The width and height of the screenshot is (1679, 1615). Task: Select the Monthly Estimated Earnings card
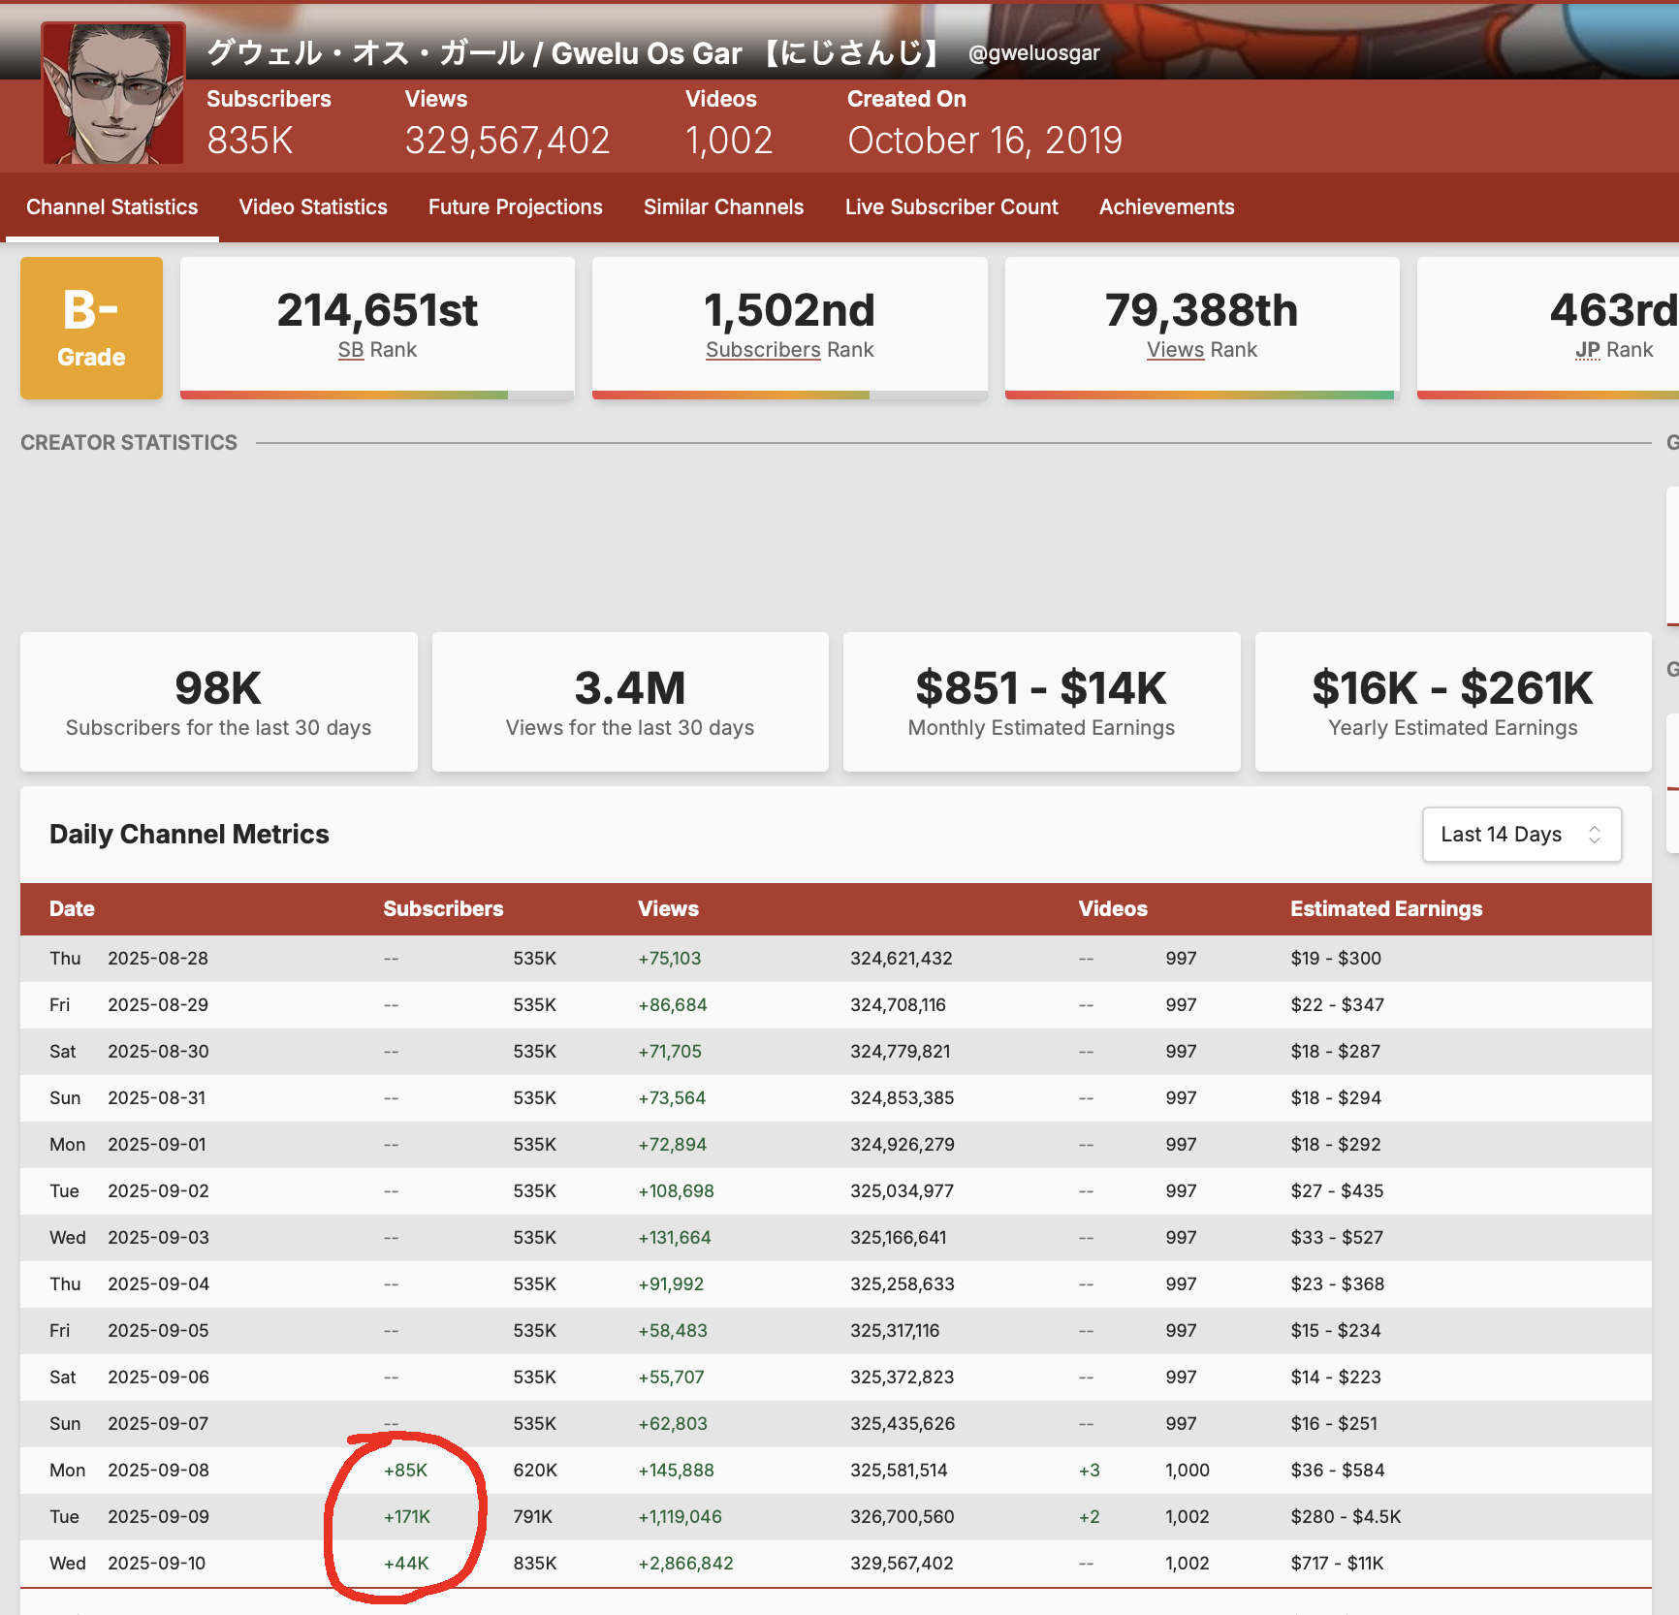(1041, 702)
